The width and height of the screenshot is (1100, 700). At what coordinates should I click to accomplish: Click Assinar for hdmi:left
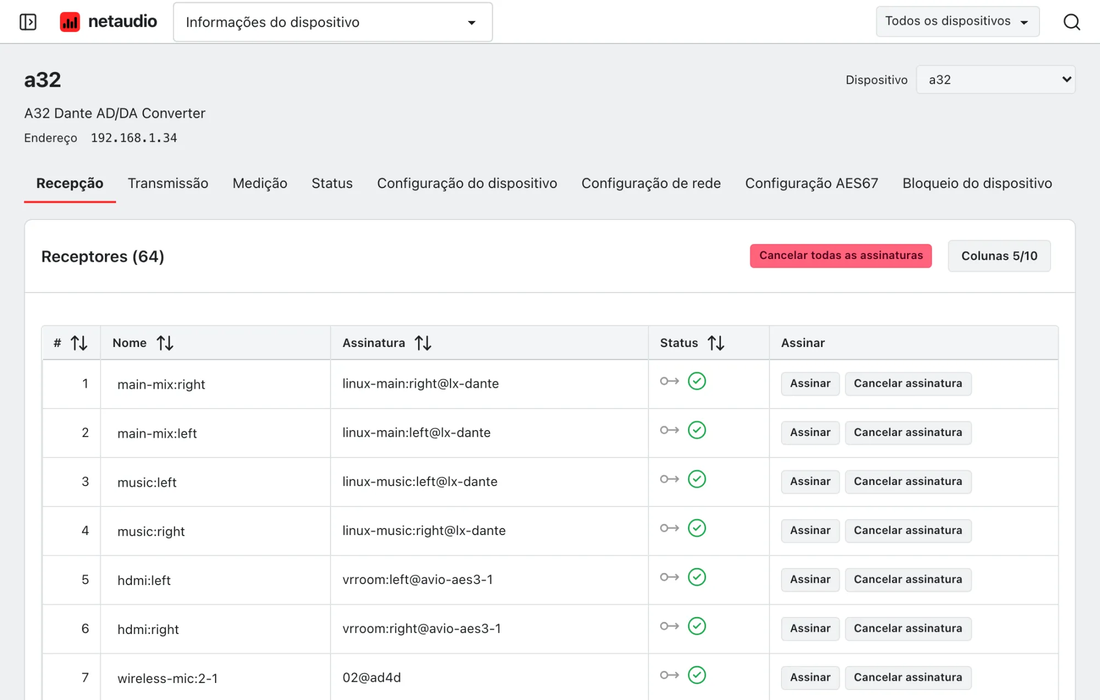tap(810, 580)
